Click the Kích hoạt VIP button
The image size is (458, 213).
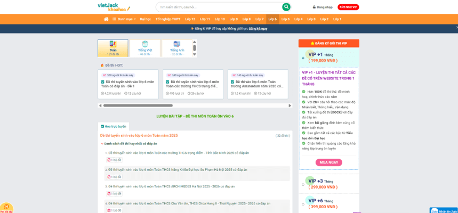348,7
